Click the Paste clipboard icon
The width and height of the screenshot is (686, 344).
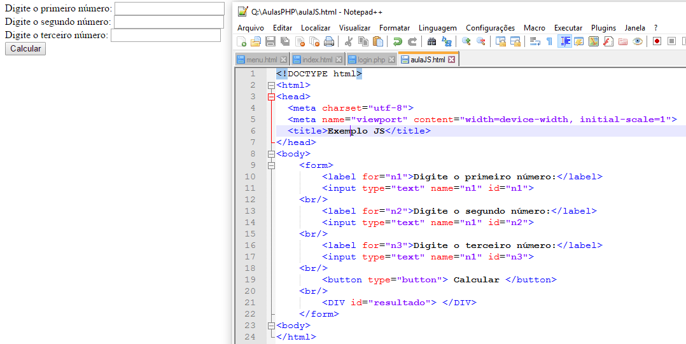pos(377,41)
